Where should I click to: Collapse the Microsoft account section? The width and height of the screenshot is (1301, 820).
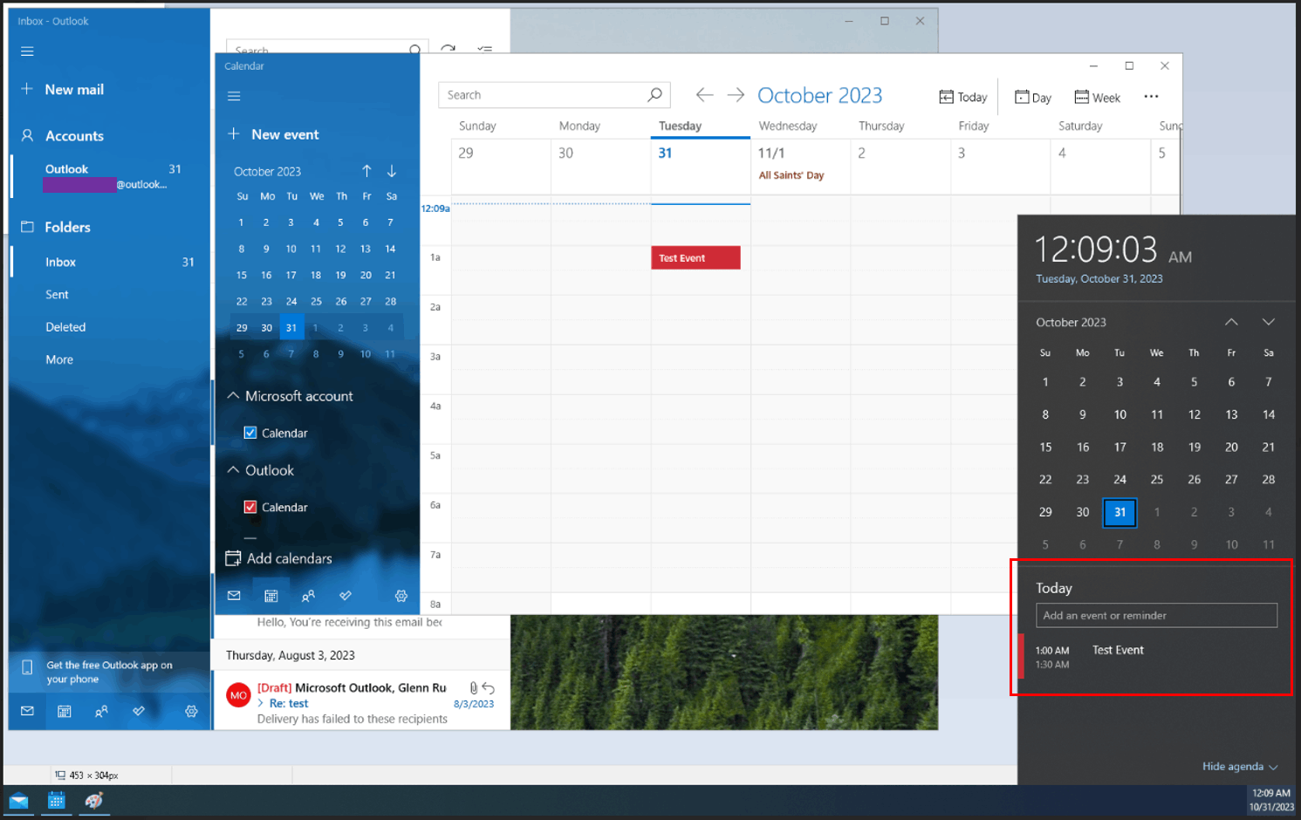click(x=232, y=395)
